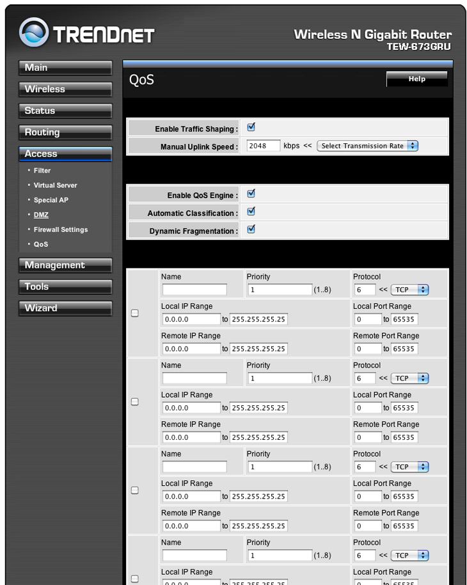Image resolution: width=467 pixels, height=585 pixels.
Task: Toggle Enable Traffic Shaping checkbox
Action: click(x=251, y=127)
